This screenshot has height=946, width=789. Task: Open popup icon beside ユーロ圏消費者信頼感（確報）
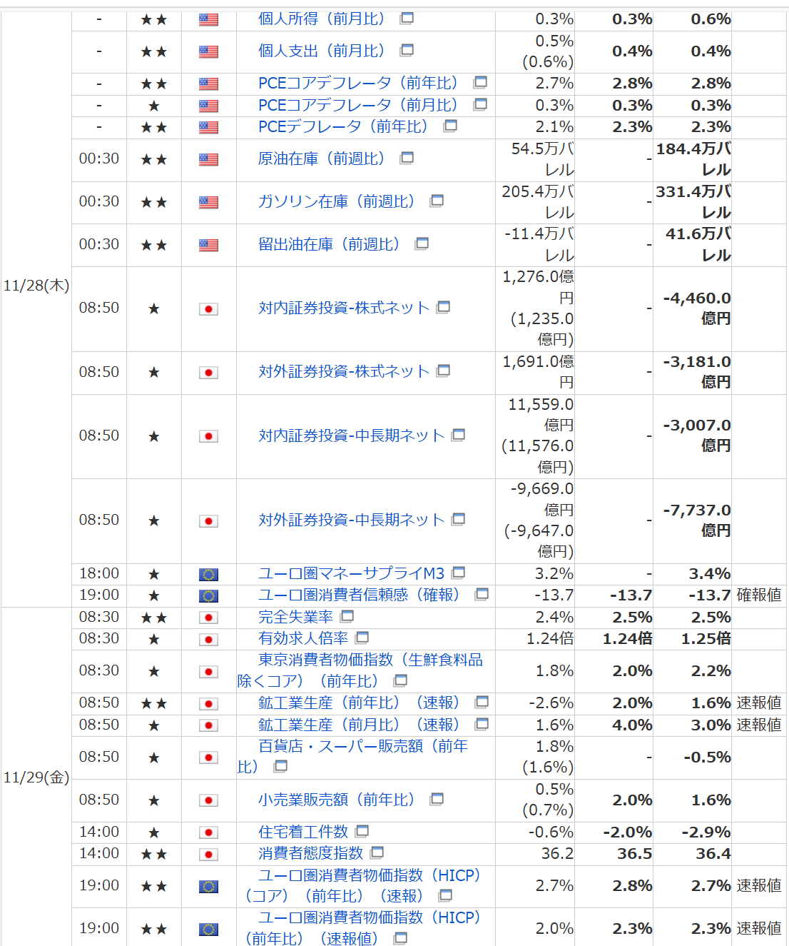(482, 594)
